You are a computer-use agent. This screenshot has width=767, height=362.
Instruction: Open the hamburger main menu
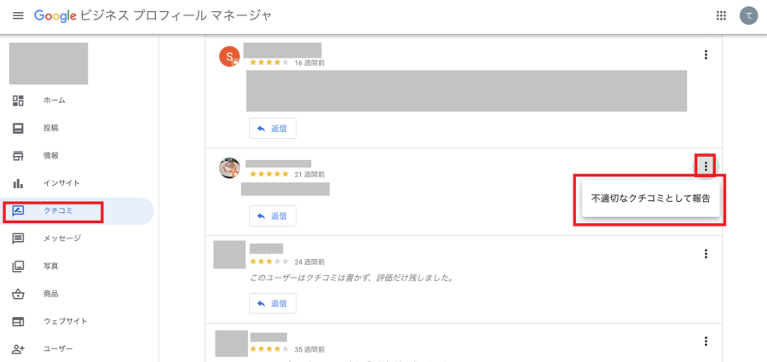tap(18, 16)
